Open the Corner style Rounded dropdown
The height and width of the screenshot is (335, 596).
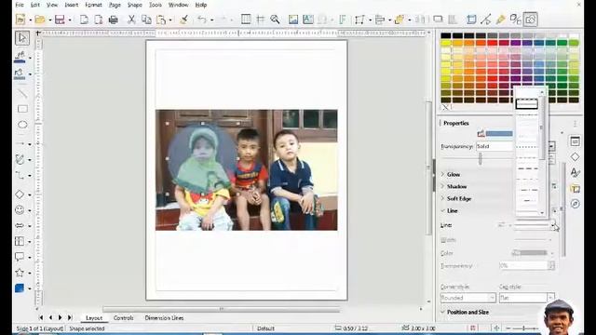468,298
